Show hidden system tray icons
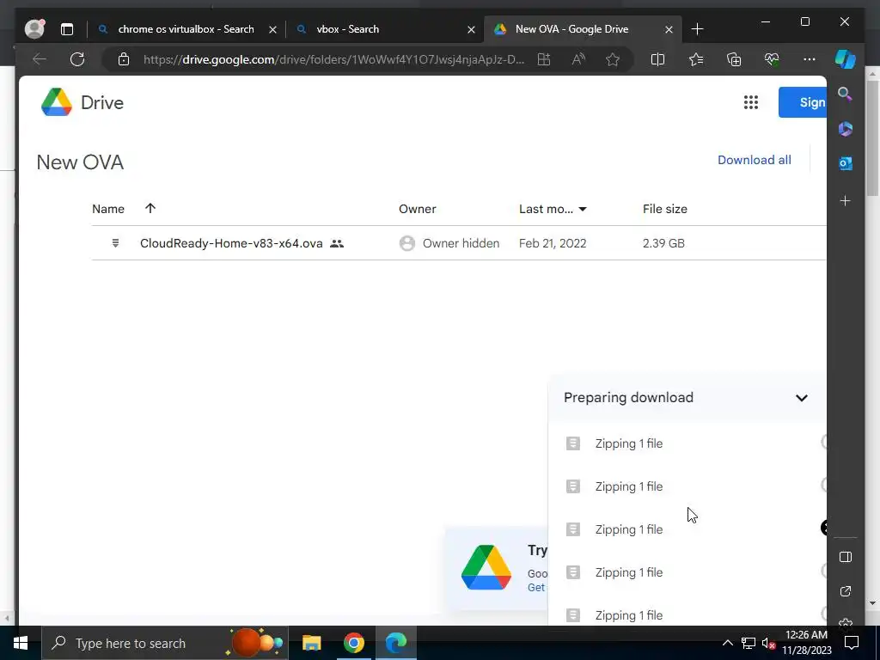 727,643
